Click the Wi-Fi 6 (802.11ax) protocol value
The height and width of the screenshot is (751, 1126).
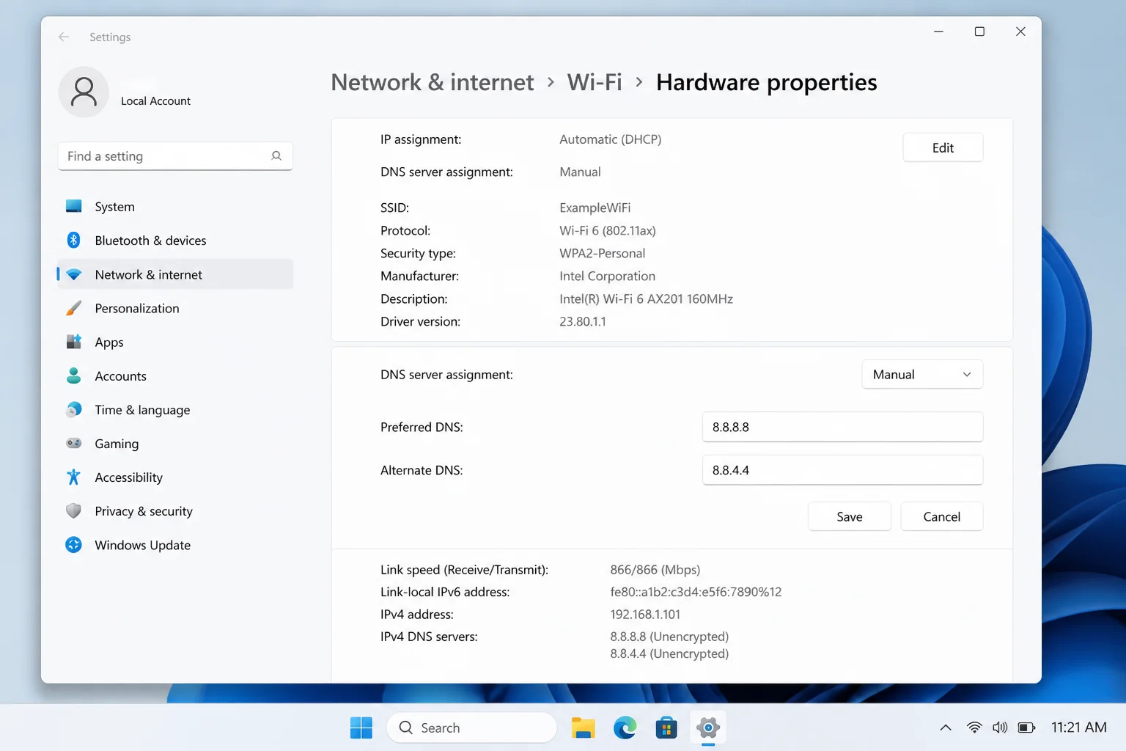pyautogui.click(x=607, y=230)
